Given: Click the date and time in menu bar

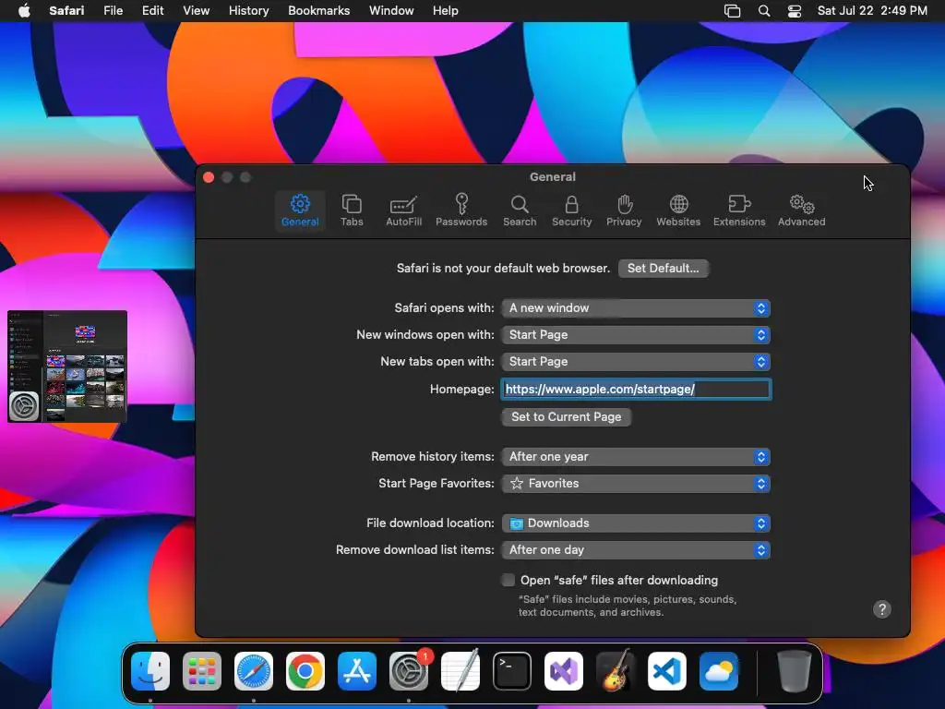Looking at the screenshot, I should 872,11.
